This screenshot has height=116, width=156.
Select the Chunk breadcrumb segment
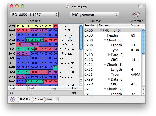tap(39, 100)
